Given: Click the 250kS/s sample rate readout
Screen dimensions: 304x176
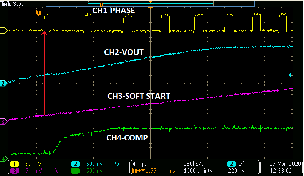Looking at the screenshot, I should click(194, 164).
